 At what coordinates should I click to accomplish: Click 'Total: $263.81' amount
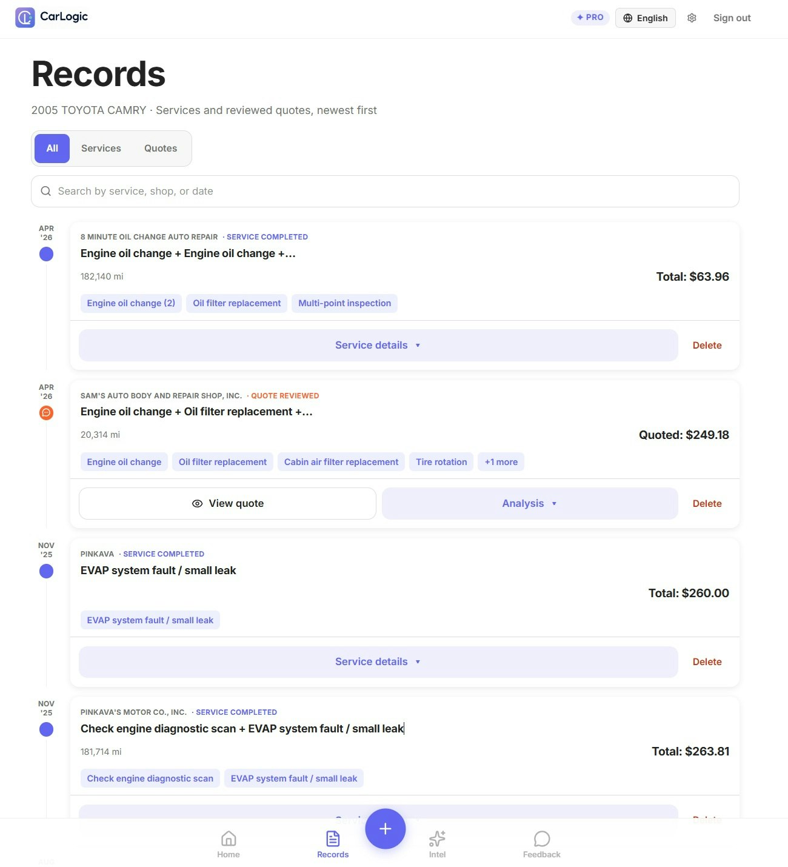tap(690, 751)
